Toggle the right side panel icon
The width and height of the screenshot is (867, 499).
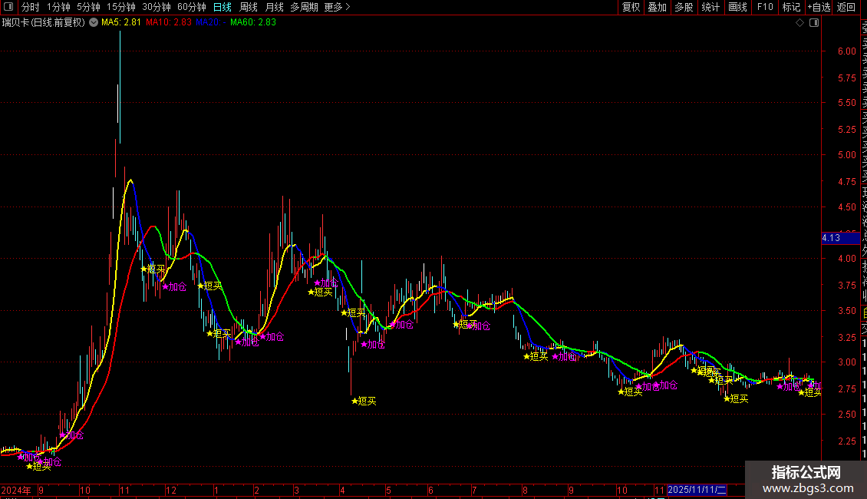(x=814, y=23)
